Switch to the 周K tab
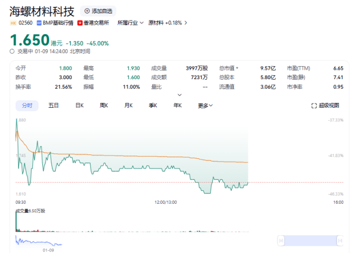This screenshot has height=253, width=352. tap(104, 106)
